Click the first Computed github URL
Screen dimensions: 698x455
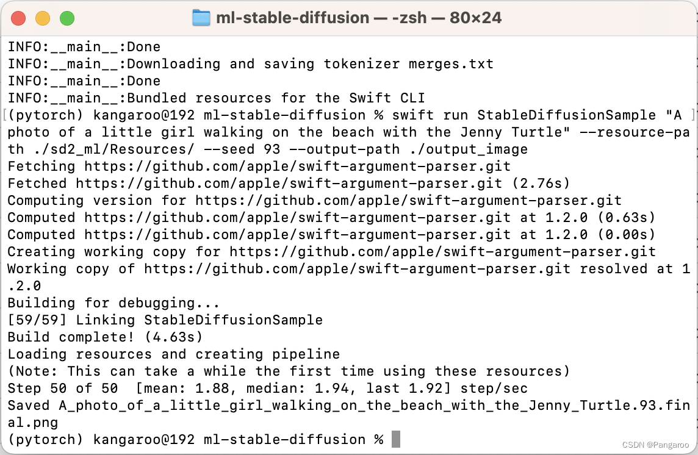point(297,218)
